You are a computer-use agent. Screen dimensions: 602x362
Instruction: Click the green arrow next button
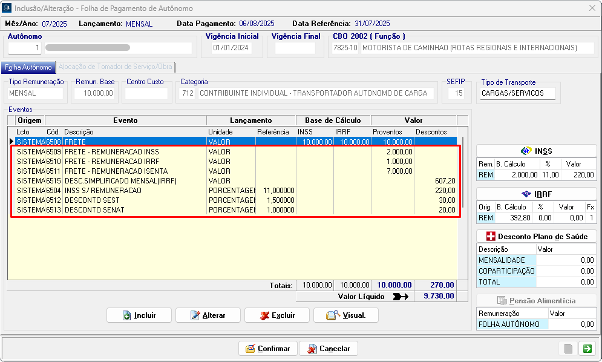click(x=587, y=348)
